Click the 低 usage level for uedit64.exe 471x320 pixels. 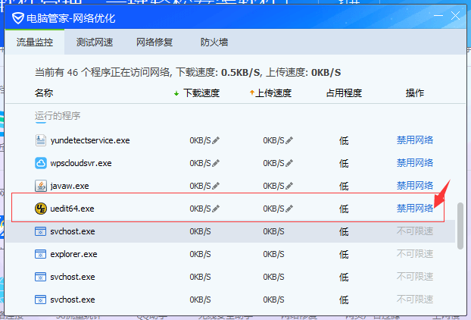point(344,209)
